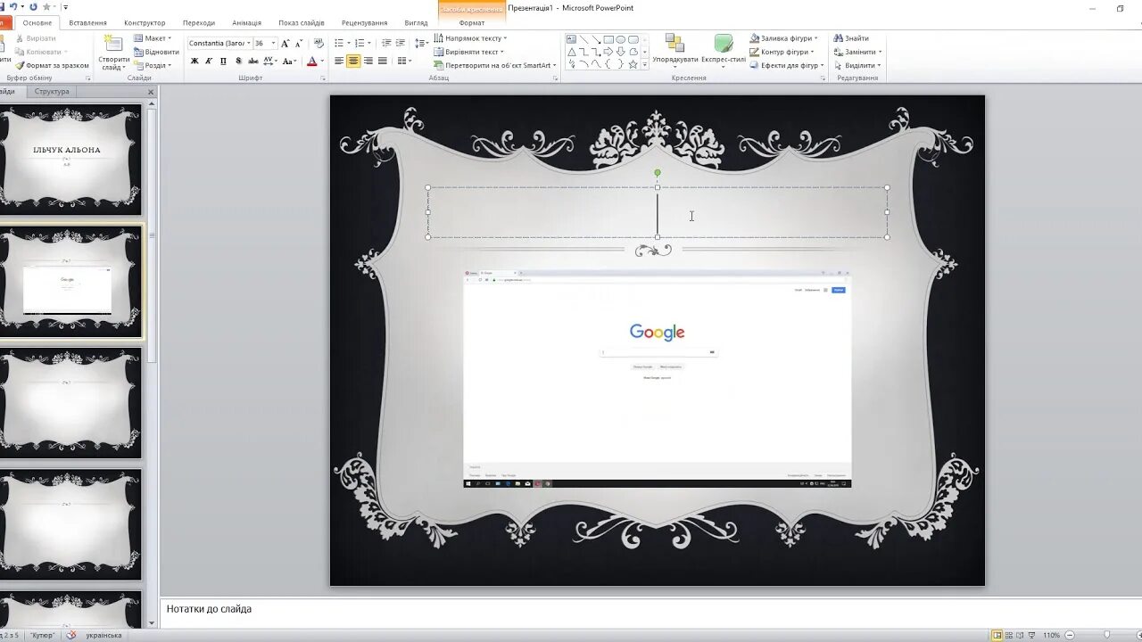Toggle underline formatting (П)
The image size is (1142, 642).
pyautogui.click(x=223, y=61)
